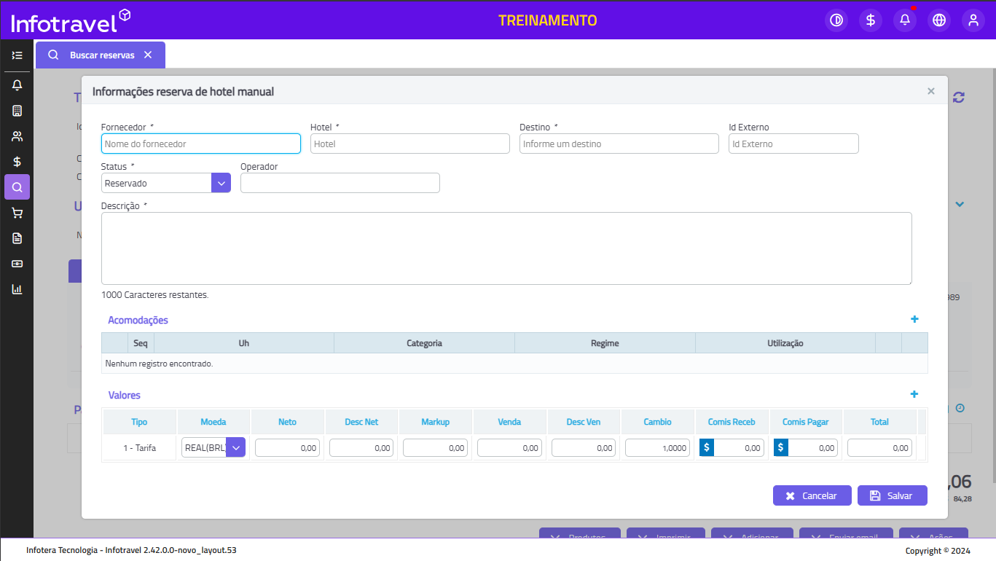This screenshot has height=561, width=996.
Task: Expand the Moeda REAL(BRL) dropdown
Action: pyautogui.click(x=235, y=447)
